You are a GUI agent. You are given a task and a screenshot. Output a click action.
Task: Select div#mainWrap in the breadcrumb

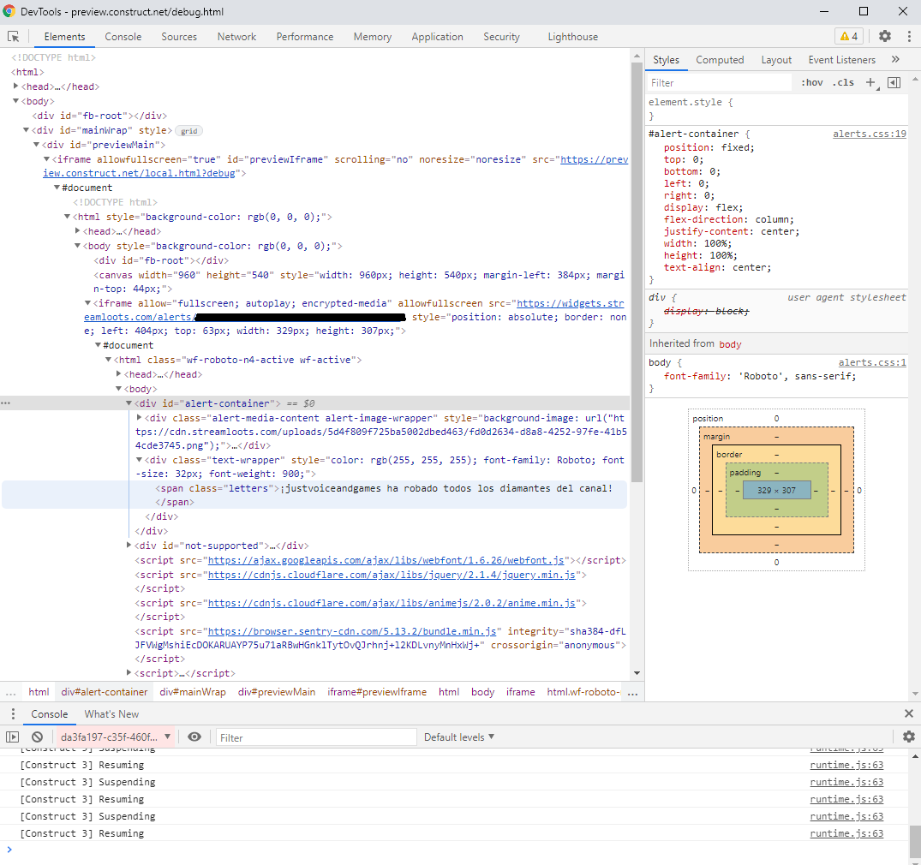coord(193,692)
